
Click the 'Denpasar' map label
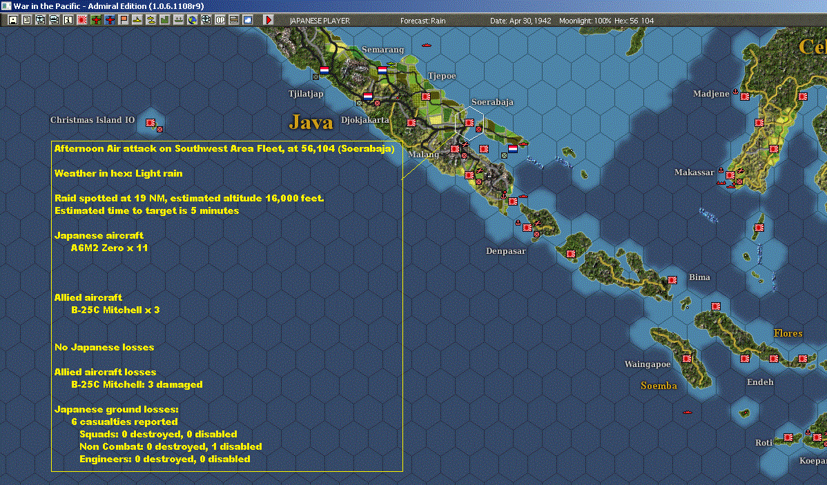click(x=506, y=251)
